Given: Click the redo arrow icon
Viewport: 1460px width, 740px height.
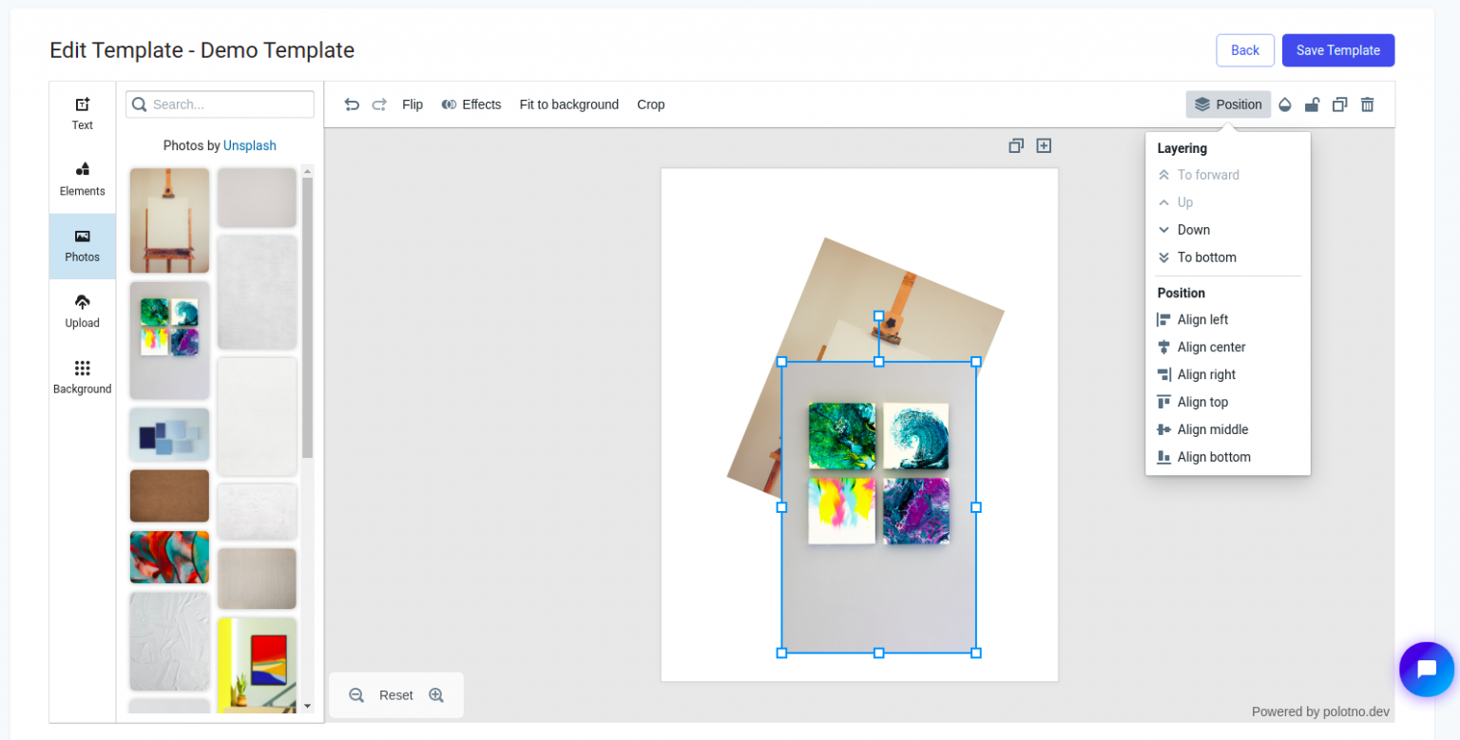Looking at the screenshot, I should pyautogui.click(x=379, y=104).
